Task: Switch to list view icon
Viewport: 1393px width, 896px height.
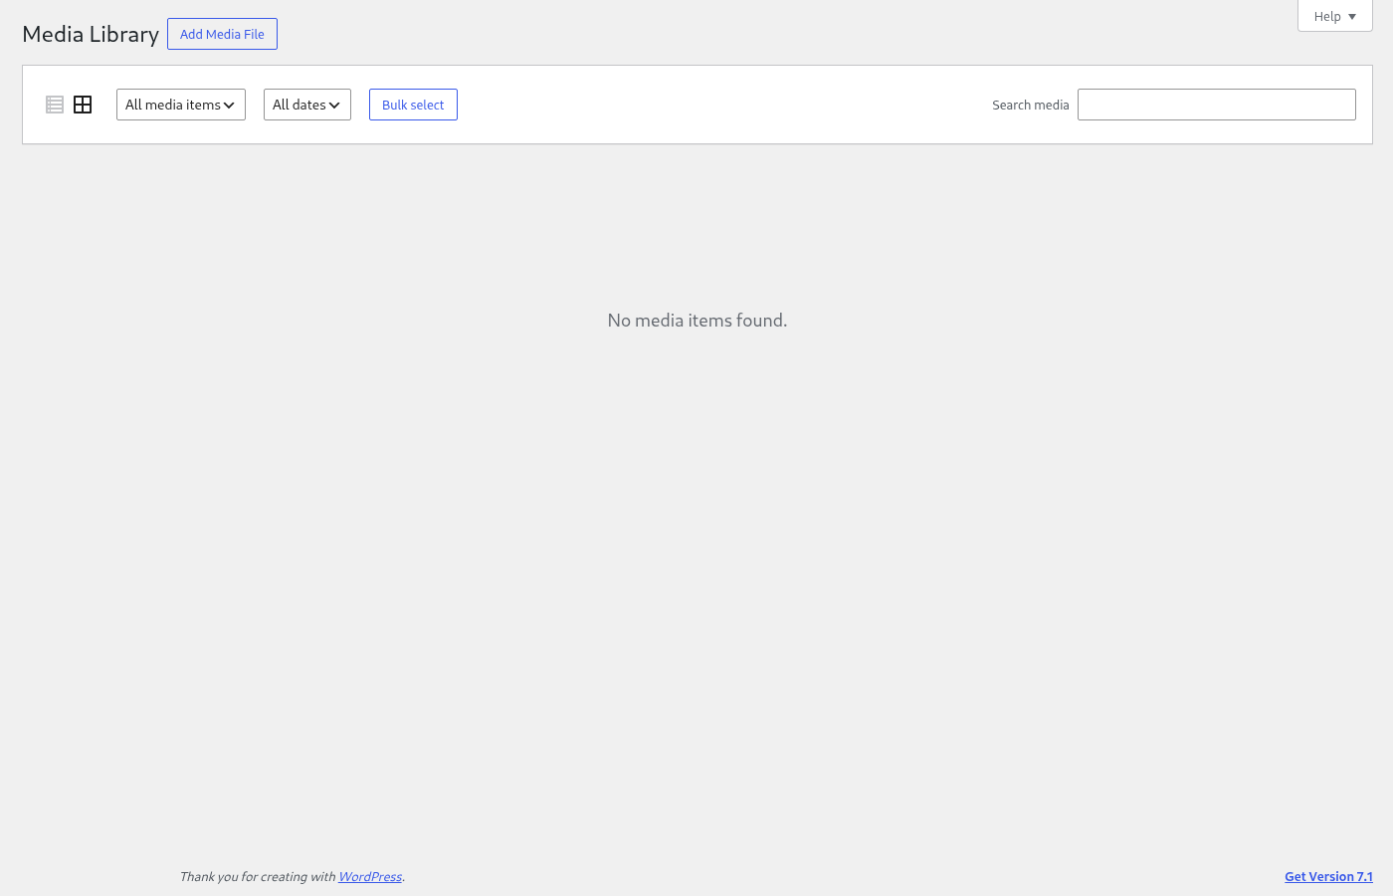Action: pyautogui.click(x=55, y=105)
